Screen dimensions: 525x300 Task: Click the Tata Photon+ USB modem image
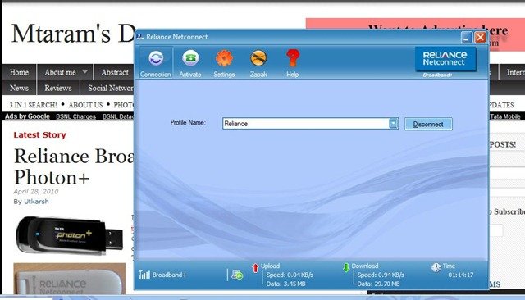(70, 236)
